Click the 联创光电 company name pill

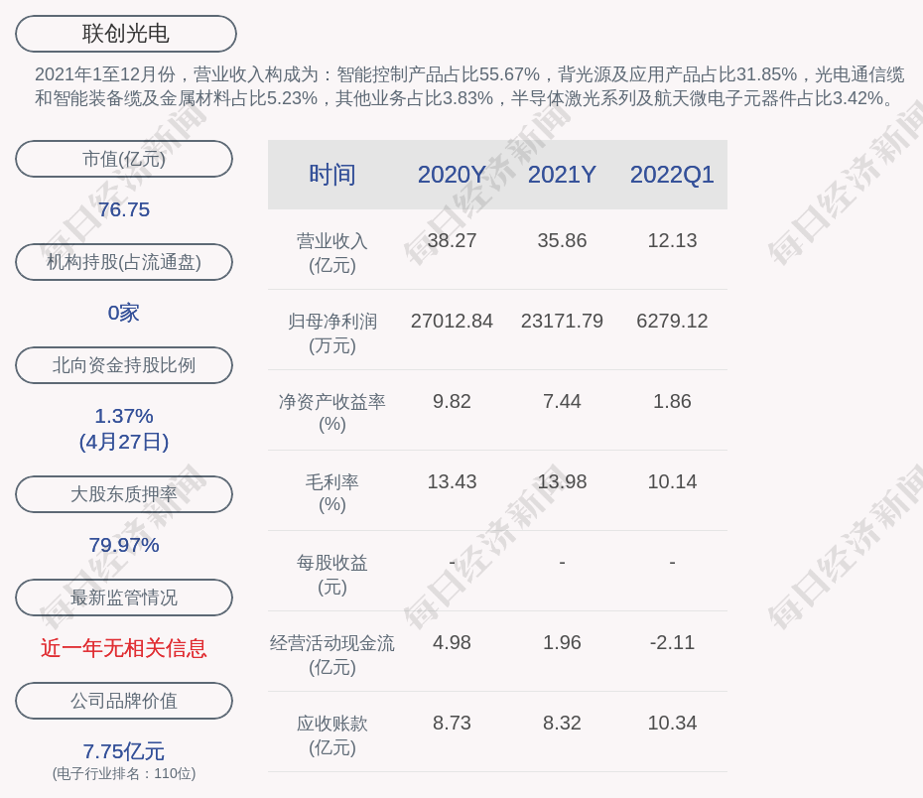pos(126,34)
